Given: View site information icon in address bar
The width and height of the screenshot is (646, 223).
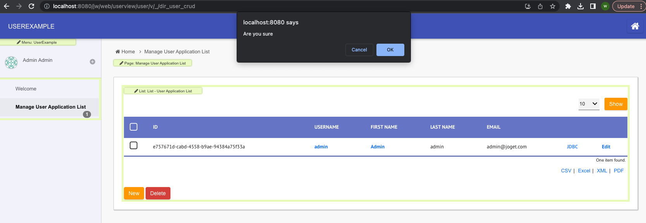Looking at the screenshot, I should coord(46,6).
